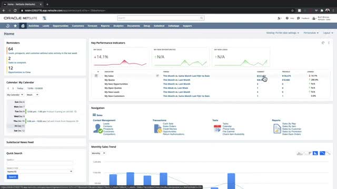Select the area chart type icon
Viewport: 337px width, 189px height.
tap(300, 153)
